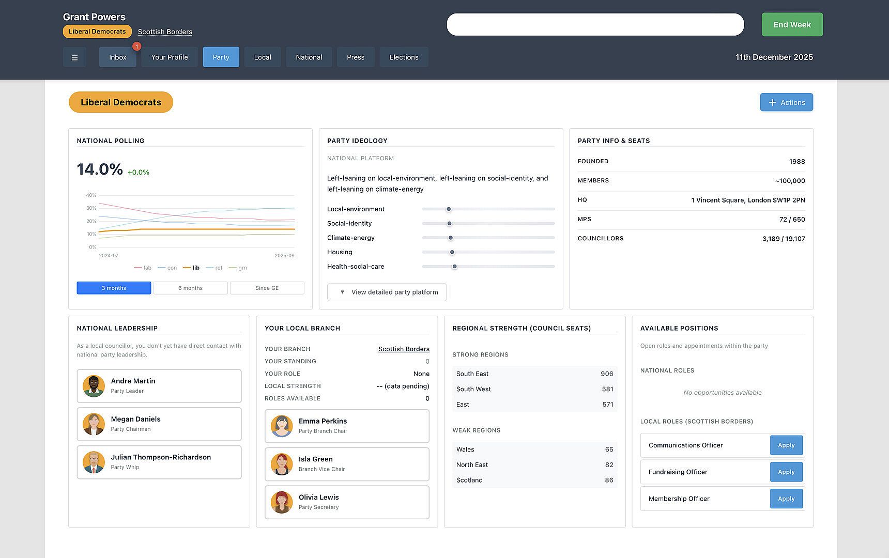This screenshot has width=889, height=558.
Task: Open the Inbox tab with notification
Action: (x=118, y=57)
